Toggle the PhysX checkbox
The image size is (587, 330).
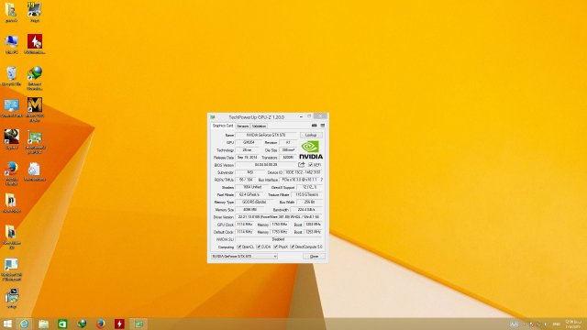[275, 247]
